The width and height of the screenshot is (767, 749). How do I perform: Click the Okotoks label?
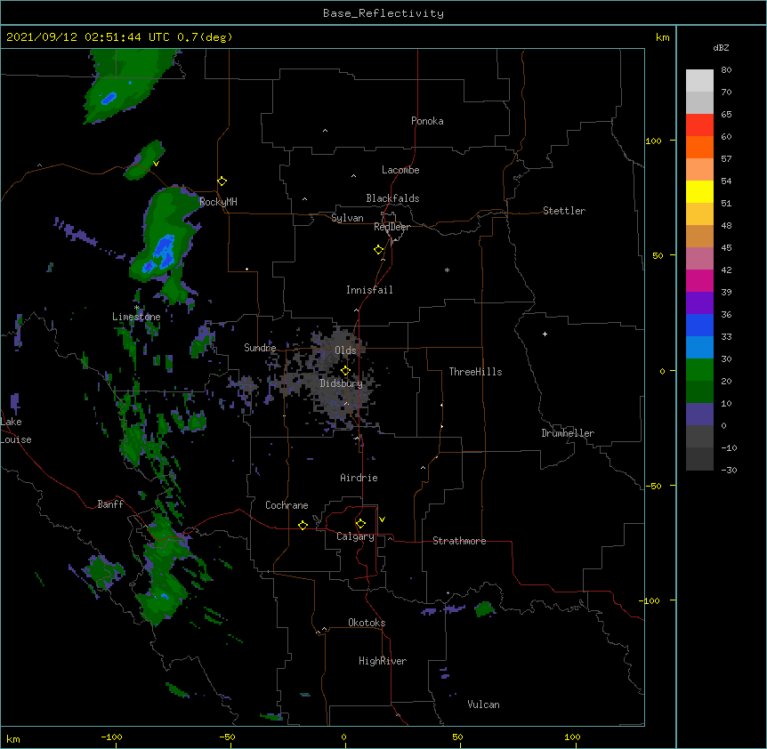(x=367, y=623)
